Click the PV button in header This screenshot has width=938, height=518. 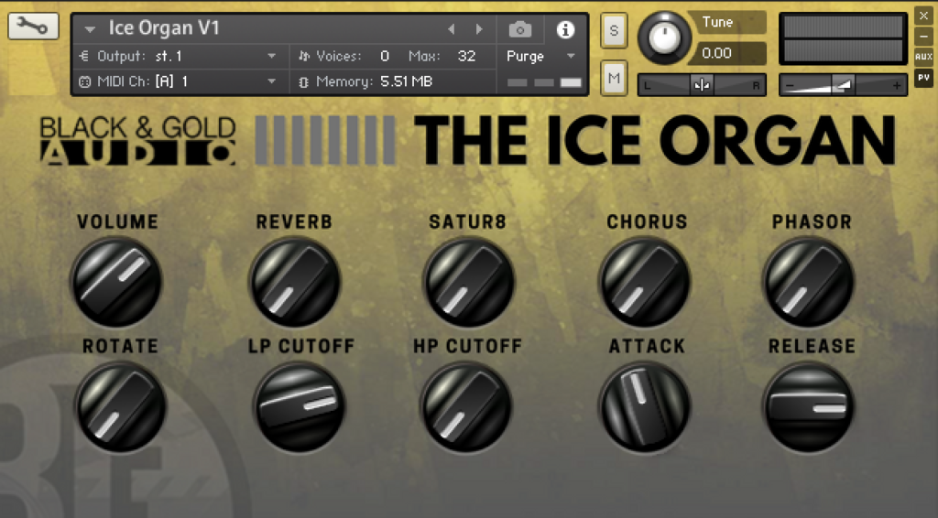(923, 78)
